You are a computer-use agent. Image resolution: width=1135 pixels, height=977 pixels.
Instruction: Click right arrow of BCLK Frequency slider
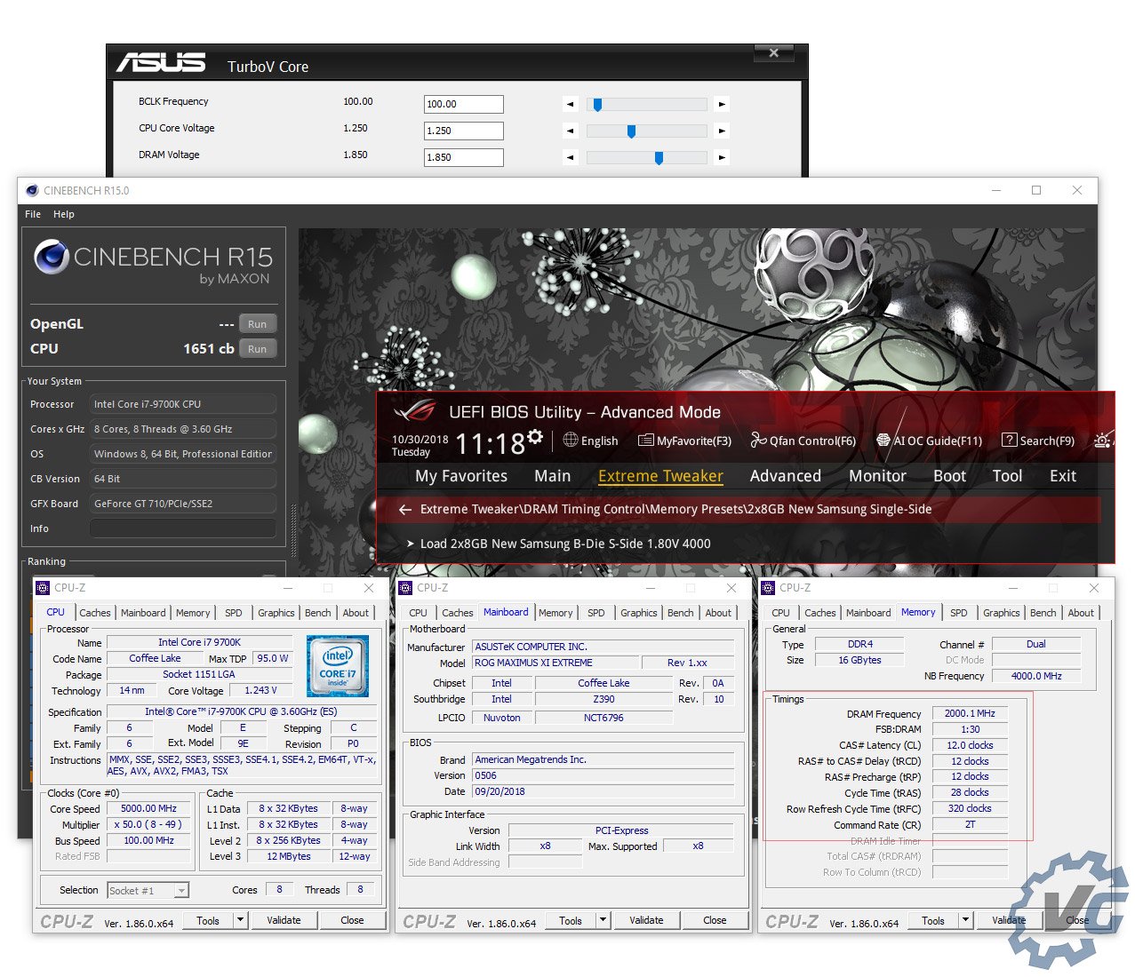(x=722, y=104)
